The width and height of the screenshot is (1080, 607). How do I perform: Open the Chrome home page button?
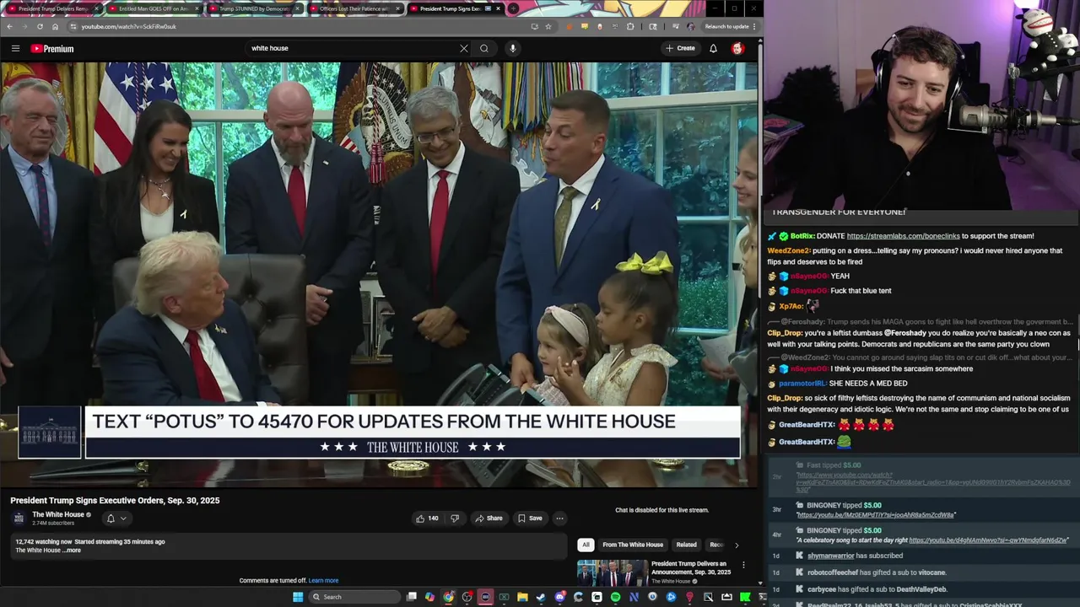[55, 26]
